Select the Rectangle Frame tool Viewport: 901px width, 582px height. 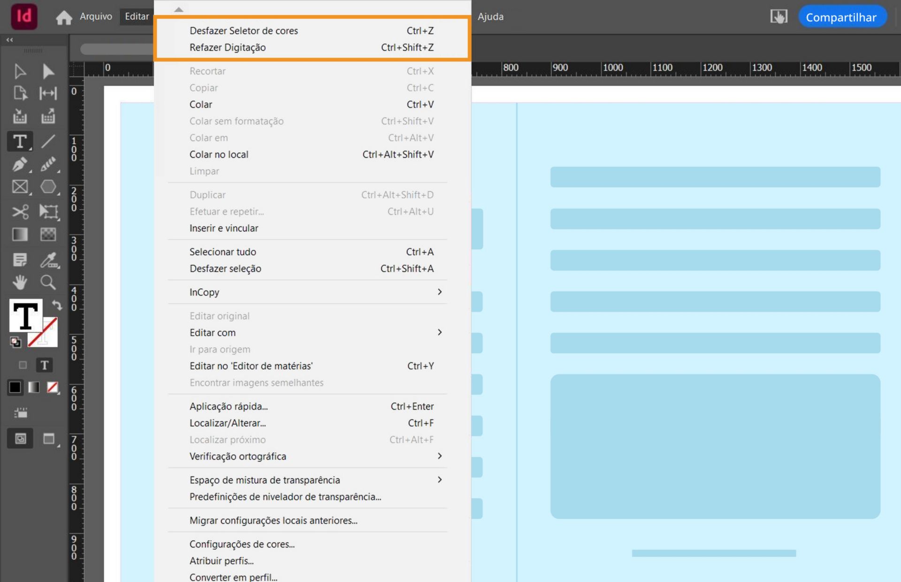(20, 187)
